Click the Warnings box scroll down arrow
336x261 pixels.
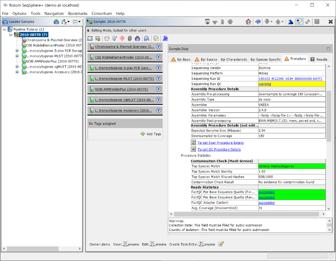point(330,230)
